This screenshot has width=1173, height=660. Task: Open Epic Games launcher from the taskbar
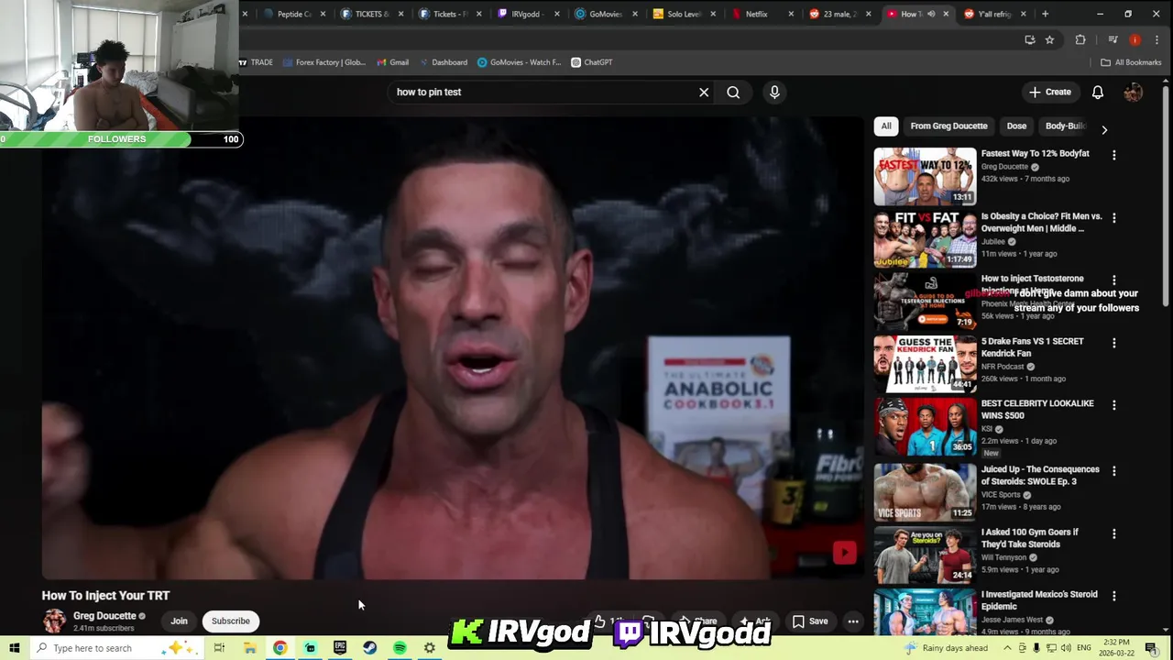[x=340, y=648]
